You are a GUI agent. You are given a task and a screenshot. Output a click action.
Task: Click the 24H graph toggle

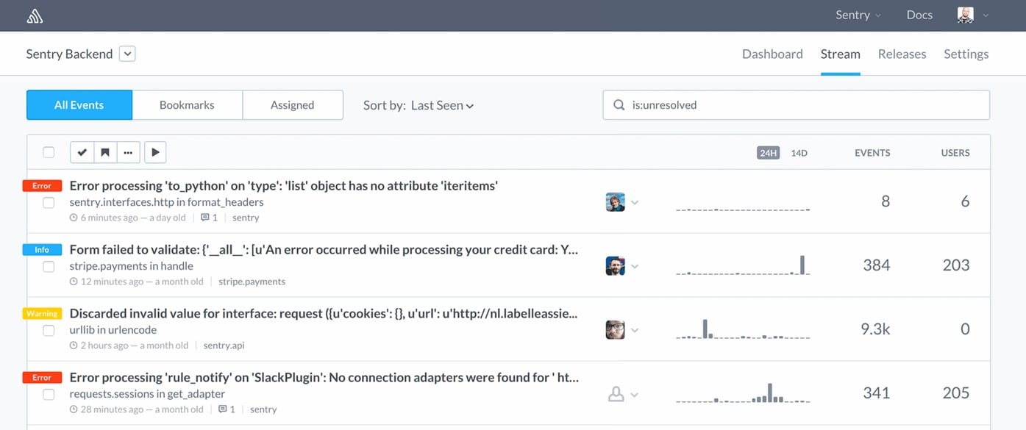click(x=768, y=153)
